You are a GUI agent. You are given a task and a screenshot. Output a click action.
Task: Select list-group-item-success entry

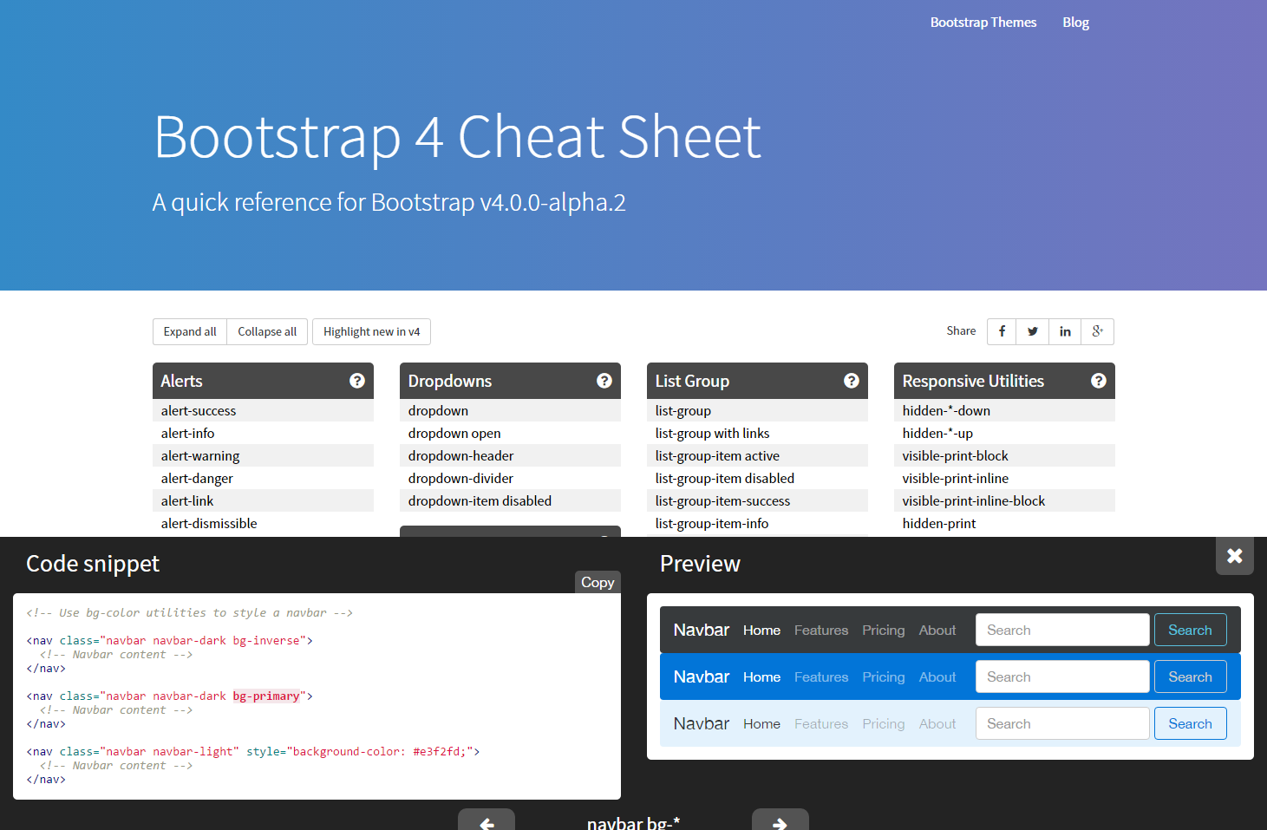pyautogui.click(x=757, y=500)
